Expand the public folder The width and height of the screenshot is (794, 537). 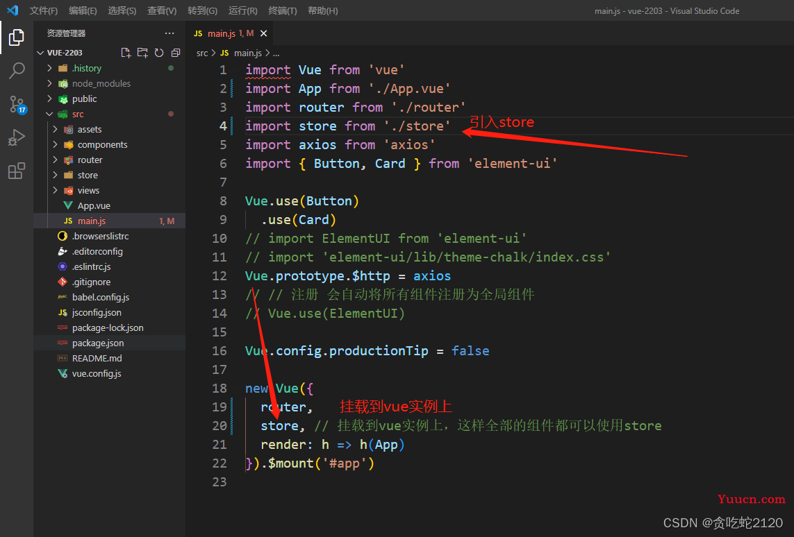pos(109,99)
